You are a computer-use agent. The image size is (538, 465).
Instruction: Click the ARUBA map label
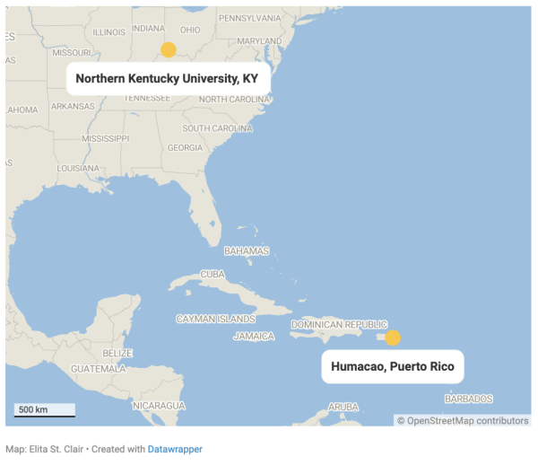(x=343, y=407)
